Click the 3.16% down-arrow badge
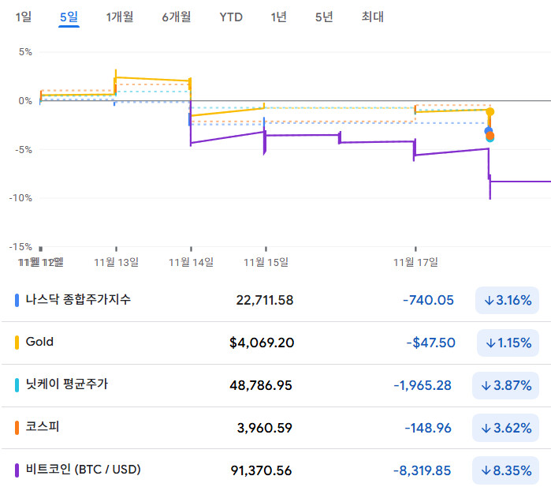The height and width of the screenshot is (487, 551). tap(508, 300)
